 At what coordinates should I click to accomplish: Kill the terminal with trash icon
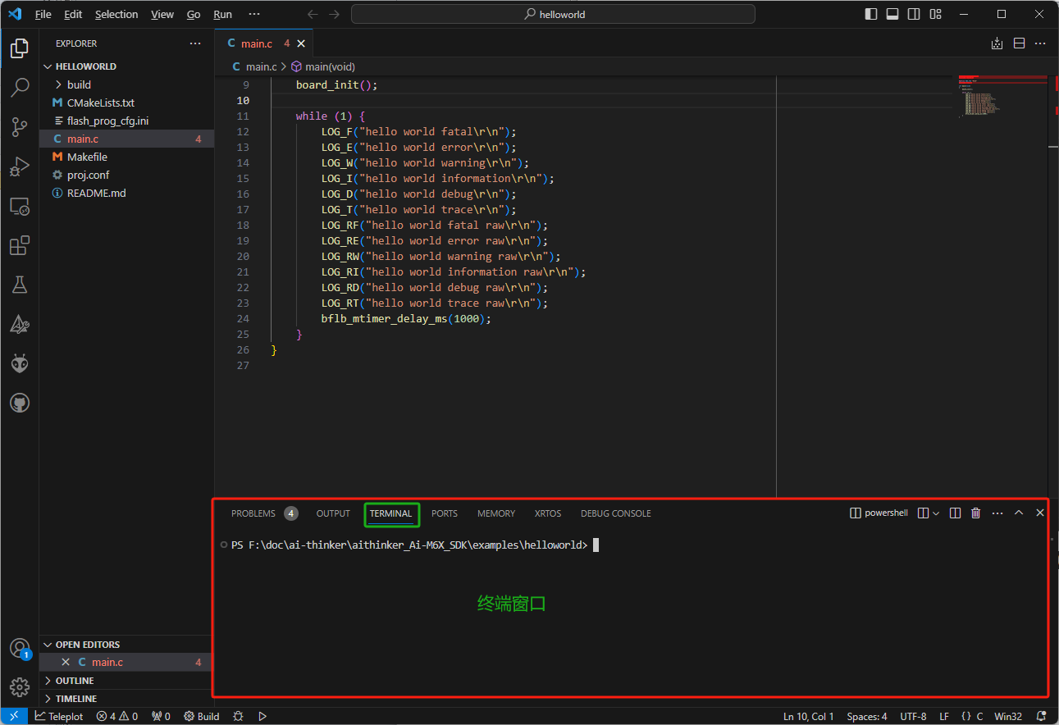pyautogui.click(x=975, y=513)
